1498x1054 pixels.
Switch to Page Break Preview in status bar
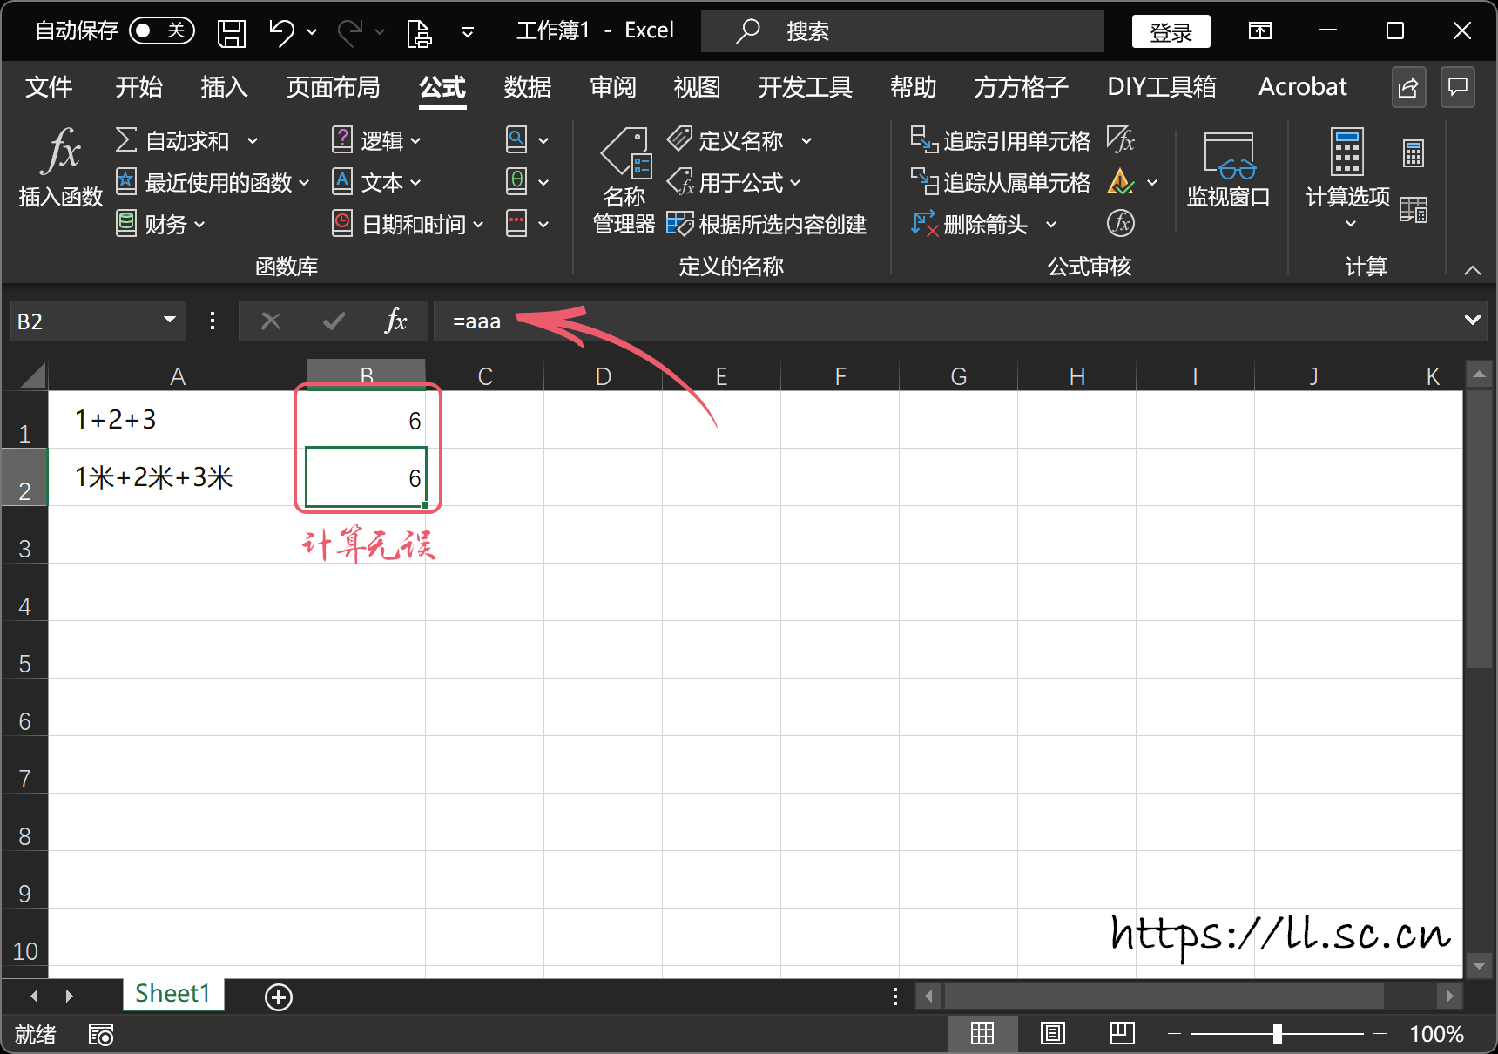pos(1122,1034)
